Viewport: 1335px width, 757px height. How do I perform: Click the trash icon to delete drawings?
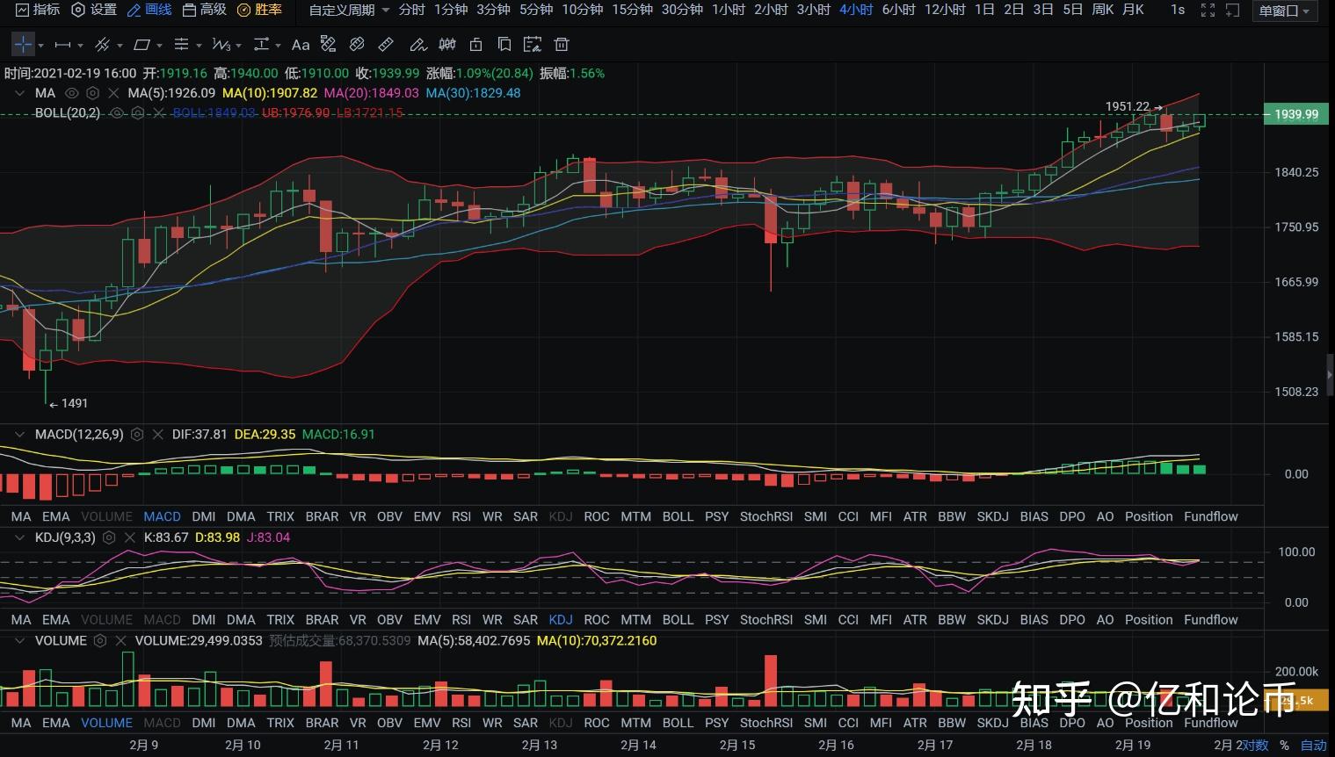(562, 44)
